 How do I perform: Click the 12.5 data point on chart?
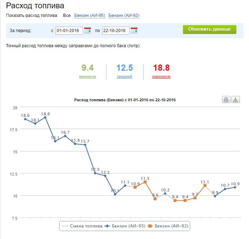pyautogui.click(x=95, y=173)
